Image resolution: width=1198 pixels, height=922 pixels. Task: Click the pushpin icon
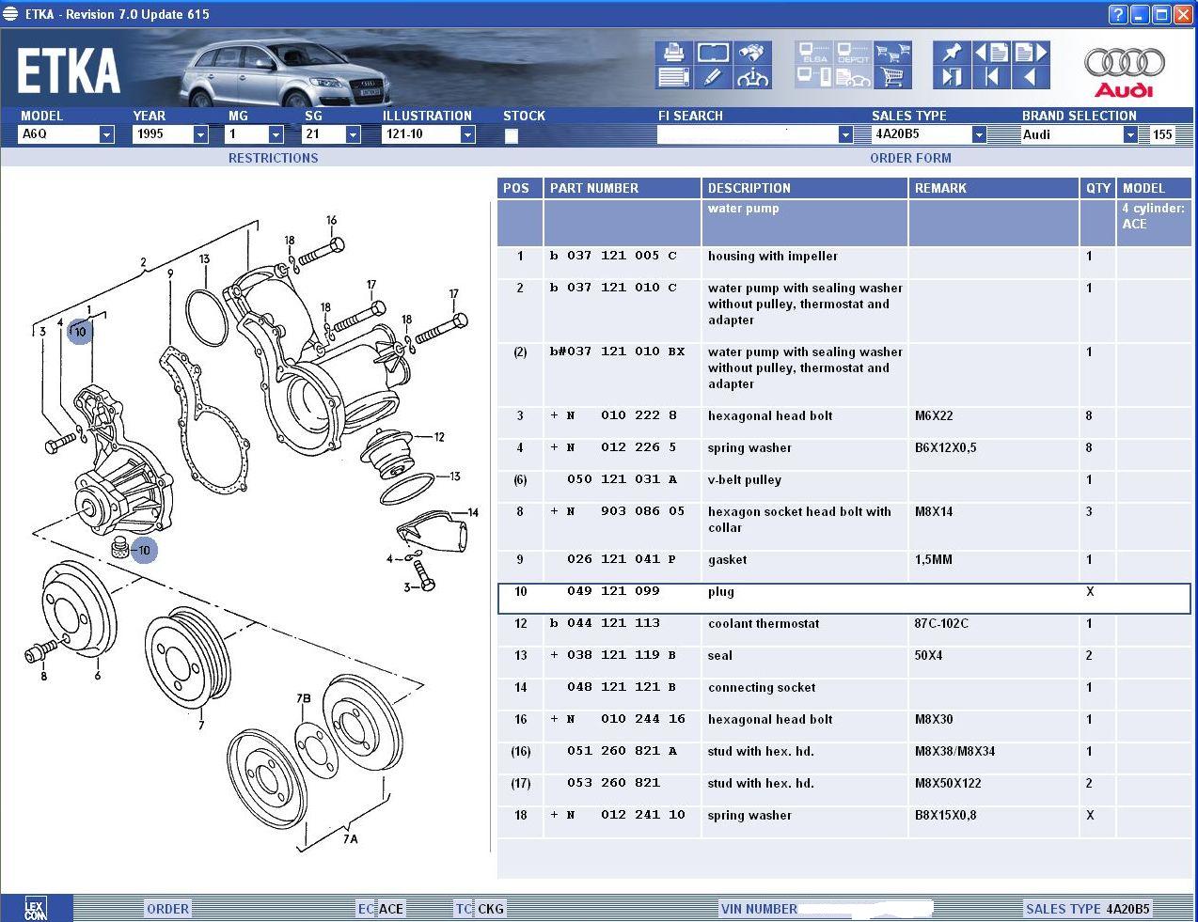tap(953, 53)
